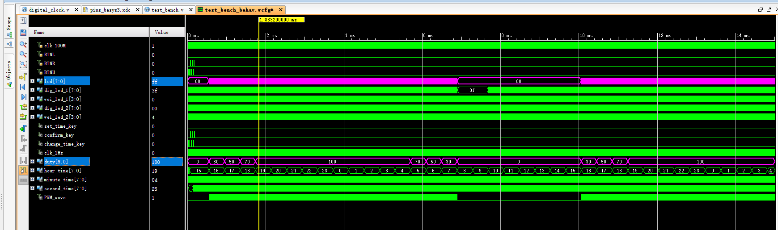Screen dimensions: 778x230
Task: Go to previous transition
Action: tap(23, 107)
